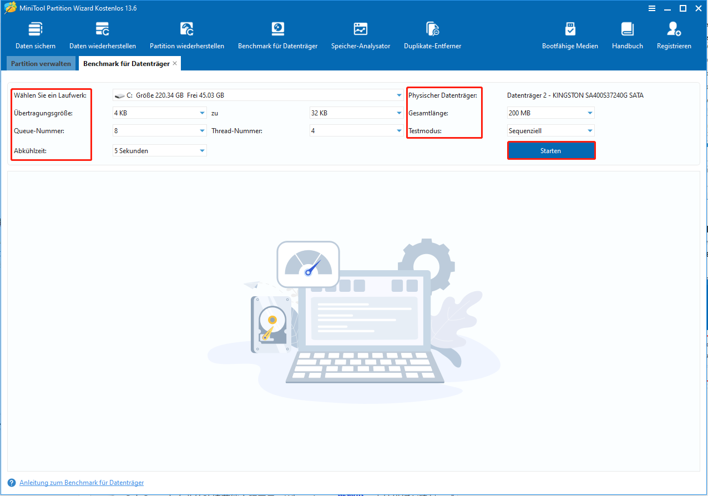708x496 pixels.
Task: Expand the Queue-Nummer dropdown showing 8
Action: tap(160, 131)
